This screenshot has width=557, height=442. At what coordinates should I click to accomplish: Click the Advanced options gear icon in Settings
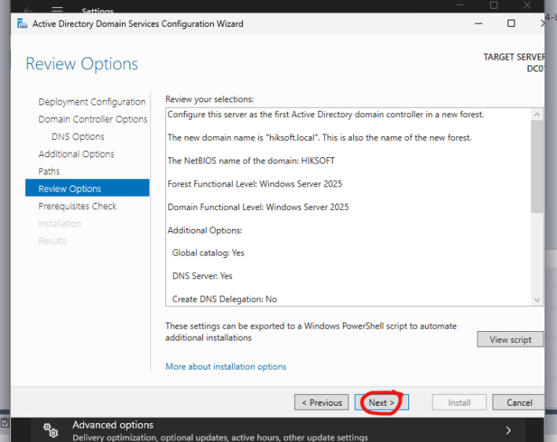[50, 430]
